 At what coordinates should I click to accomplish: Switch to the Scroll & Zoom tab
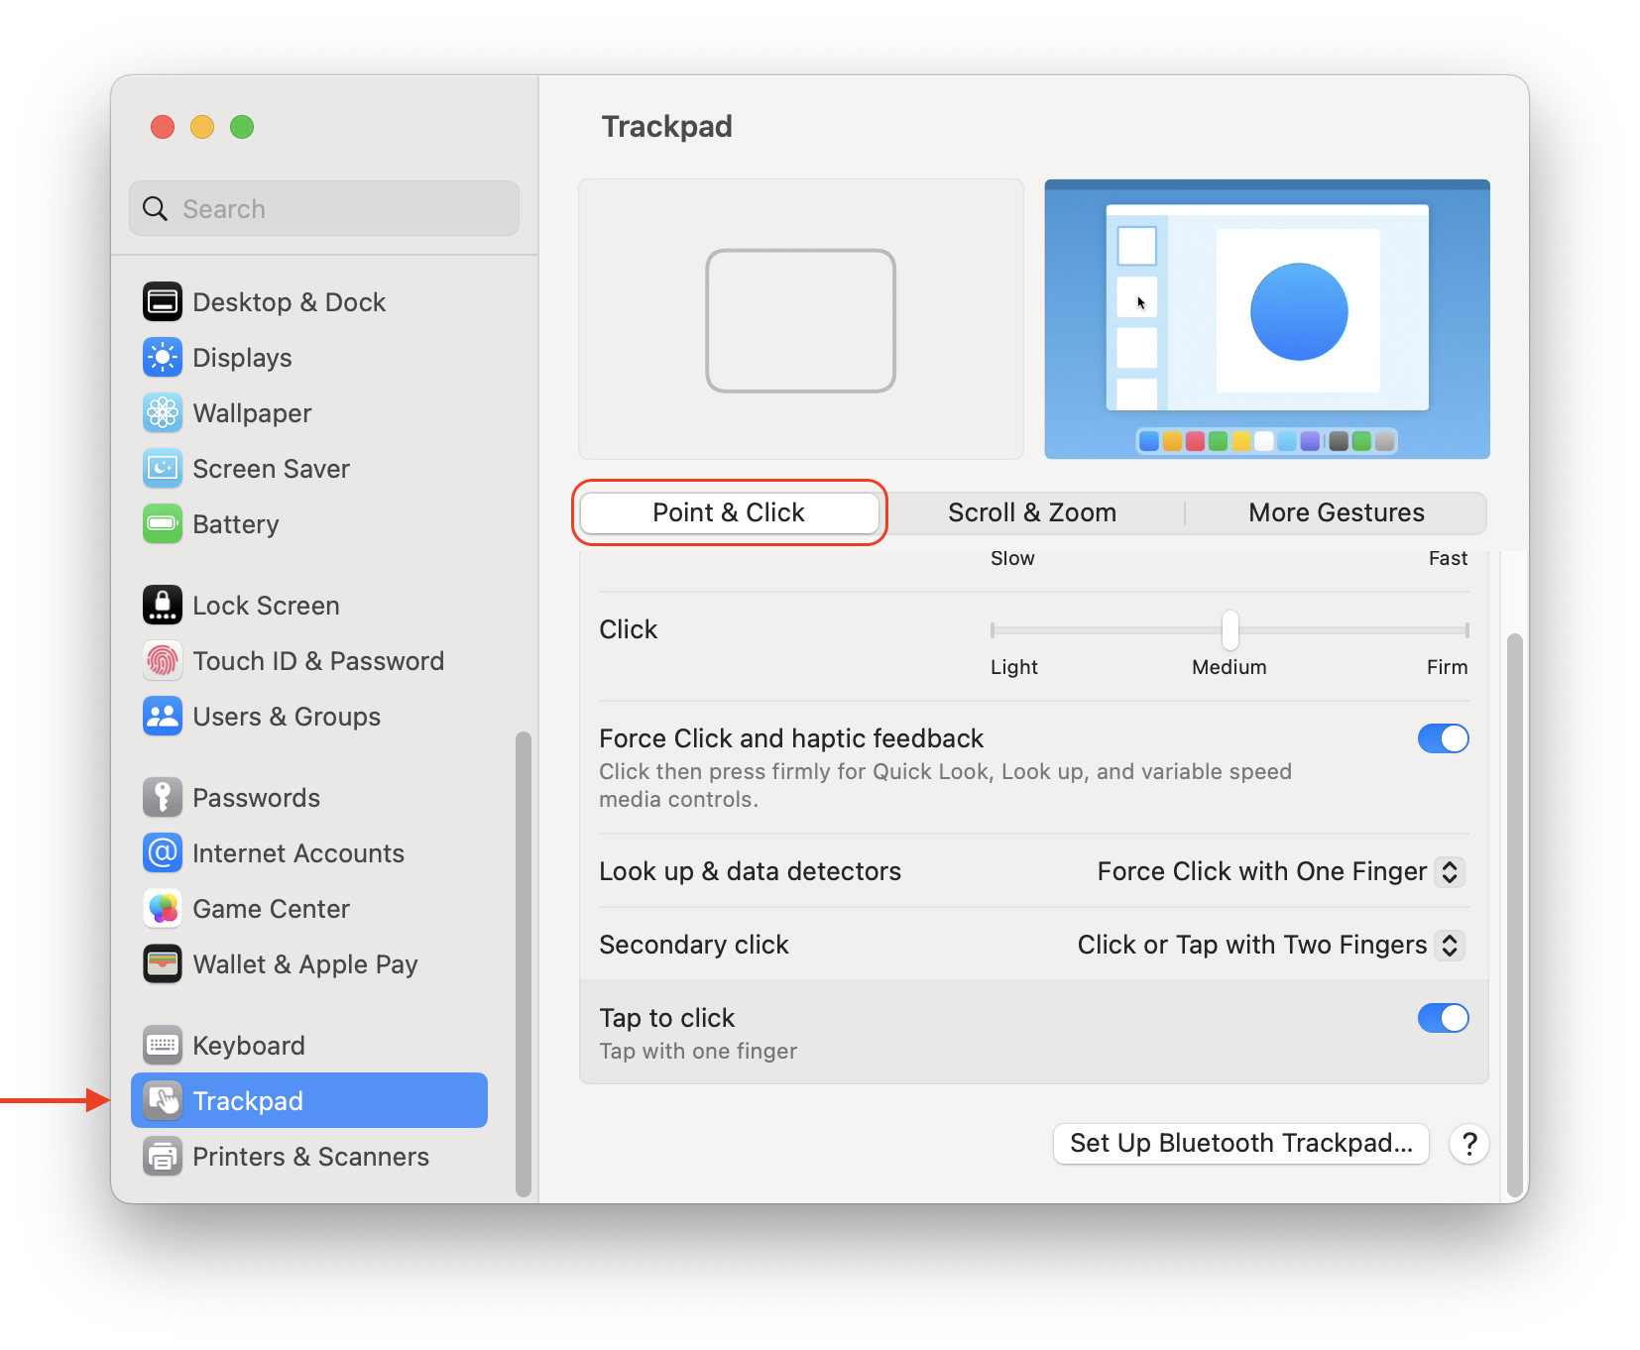tap(1031, 512)
